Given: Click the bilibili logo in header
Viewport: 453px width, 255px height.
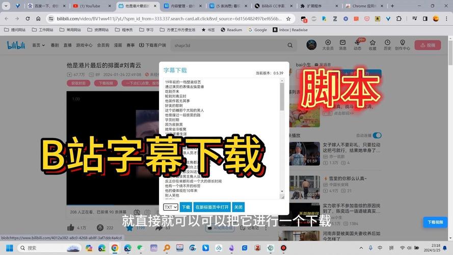Looking at the screenshot, I should coord(16,45).
